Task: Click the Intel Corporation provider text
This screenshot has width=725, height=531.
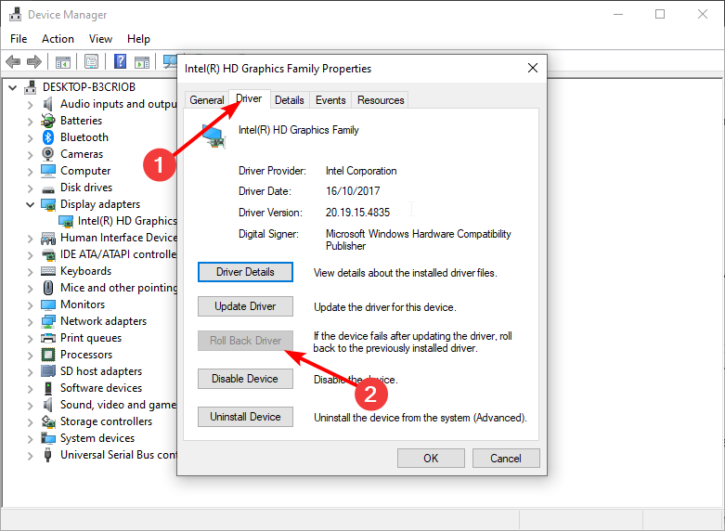Action: click(x=361, y=171)
